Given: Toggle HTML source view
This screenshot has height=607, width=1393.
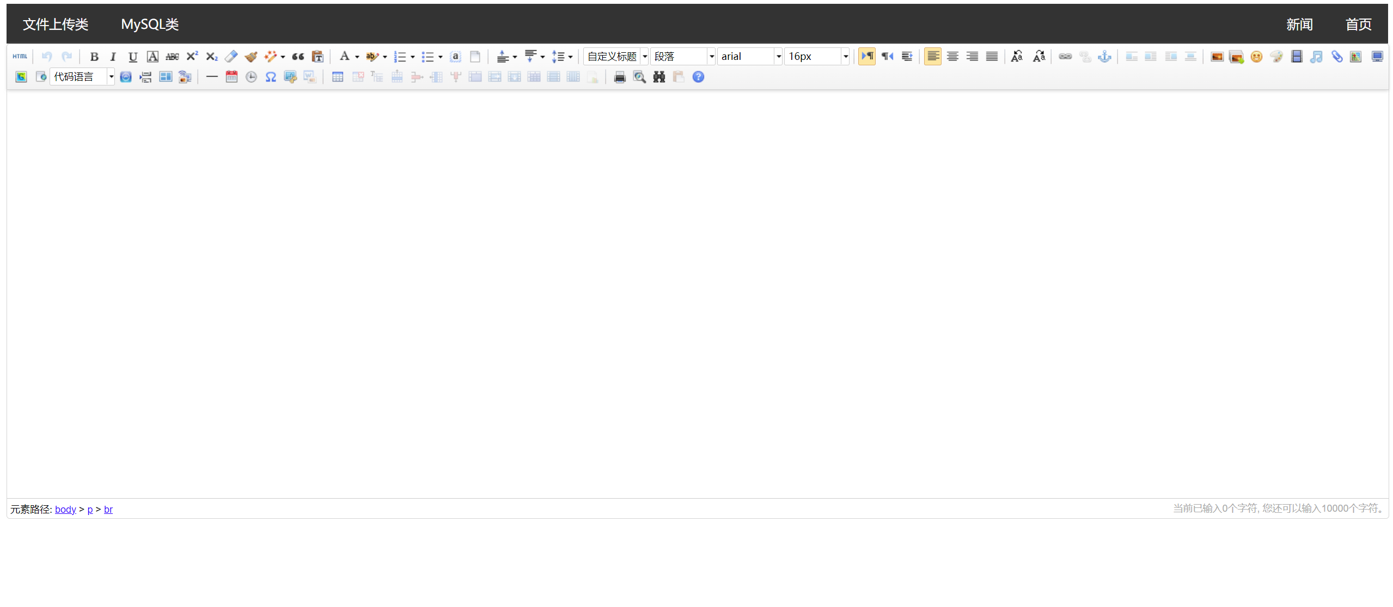Looking at the screenshot, I should pos(20,57).
